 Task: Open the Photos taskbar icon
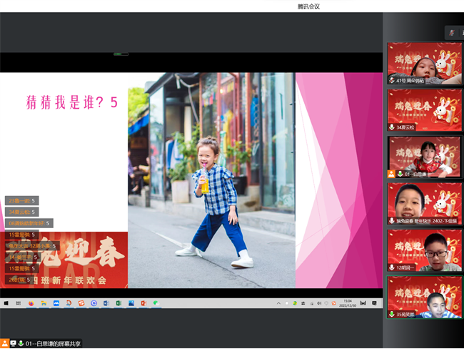[x=131, y=303]
